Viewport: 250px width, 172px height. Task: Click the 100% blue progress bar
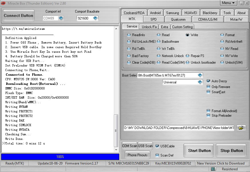coord(60,157)
